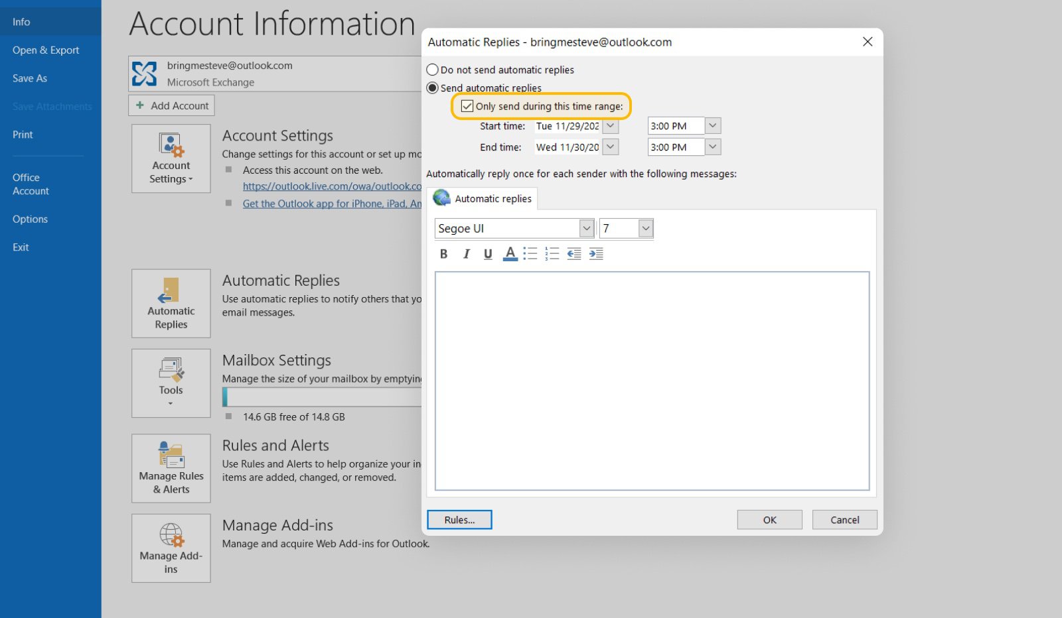Screen dimensions: 1062x618
Task: Open the font size dropdown
Action: coord(645,228)
